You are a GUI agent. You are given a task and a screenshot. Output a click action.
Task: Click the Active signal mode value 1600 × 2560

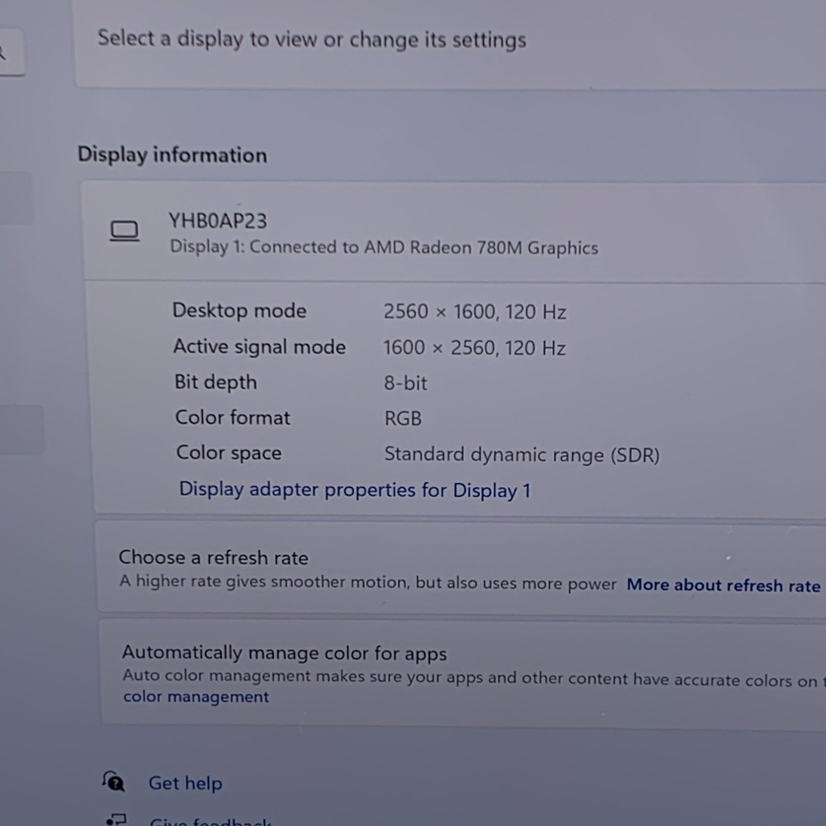[x=474, y=348]
